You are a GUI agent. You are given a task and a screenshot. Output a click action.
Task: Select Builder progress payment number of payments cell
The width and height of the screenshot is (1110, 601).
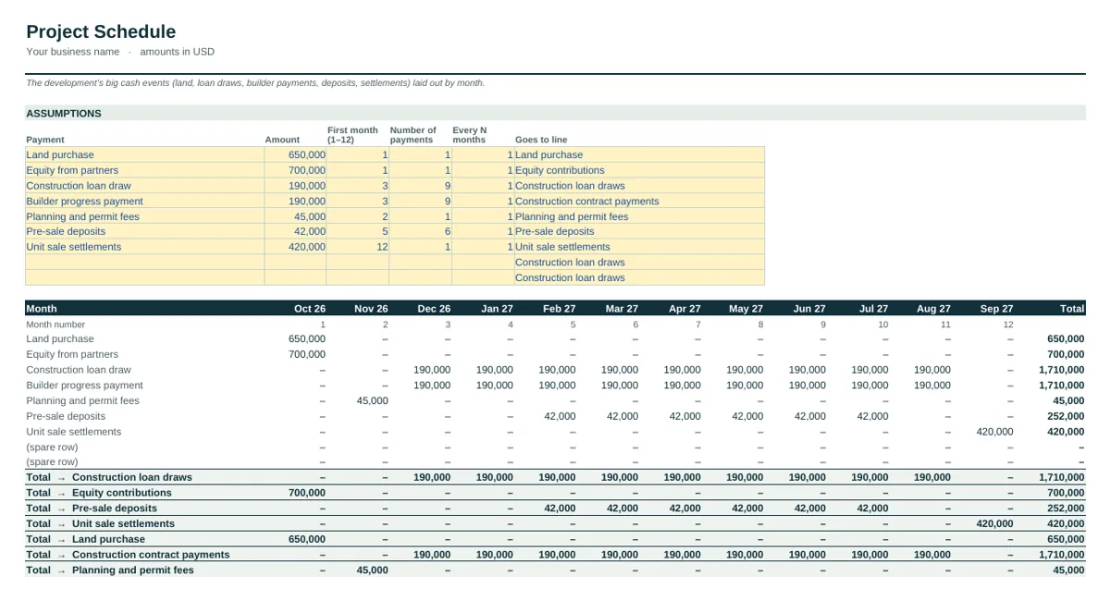pos(420,201)
